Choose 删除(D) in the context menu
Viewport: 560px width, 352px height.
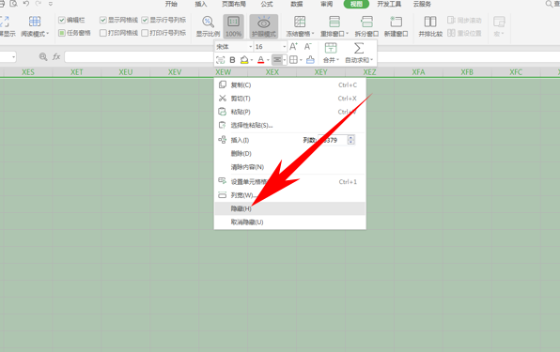[x=290, y=153]
